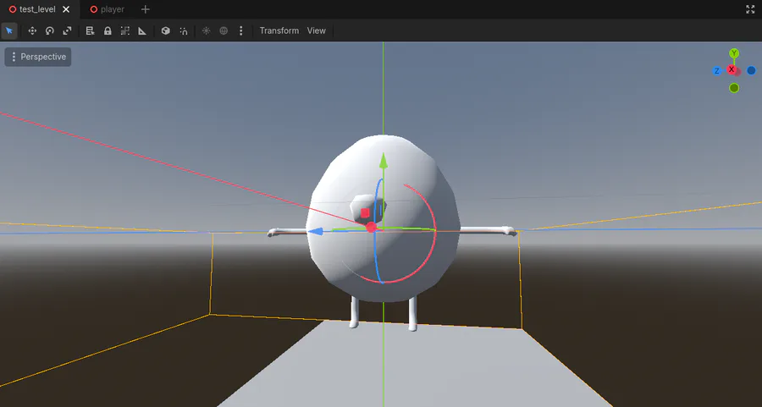Select the Ruler measuring tool
This screenshot has height=407, width=762.
[x=142, y=30]
